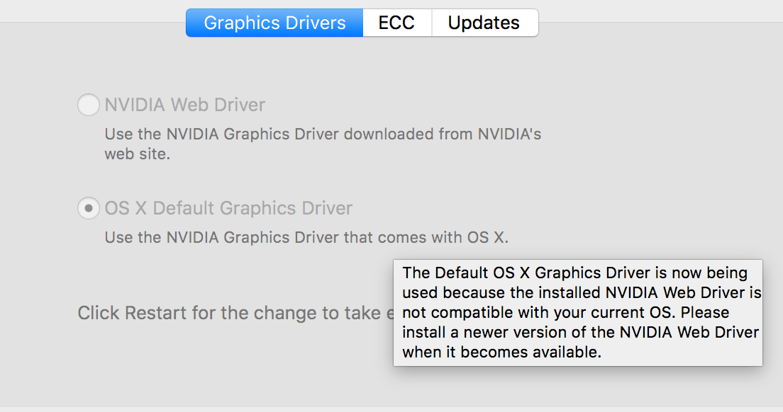Click the "Click Restart for the change" message

234,313
